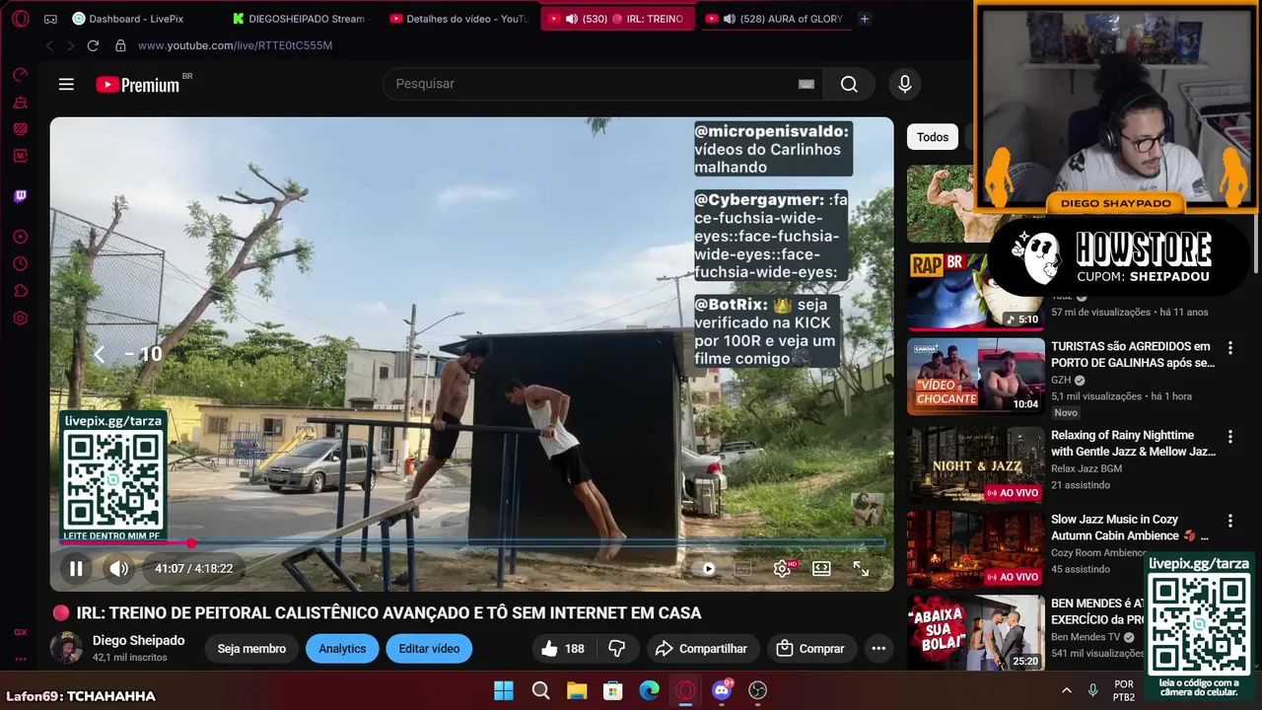Open options for Relaxing of Rainy Nighttime video
The image size is (1262, 710).
1229,437
